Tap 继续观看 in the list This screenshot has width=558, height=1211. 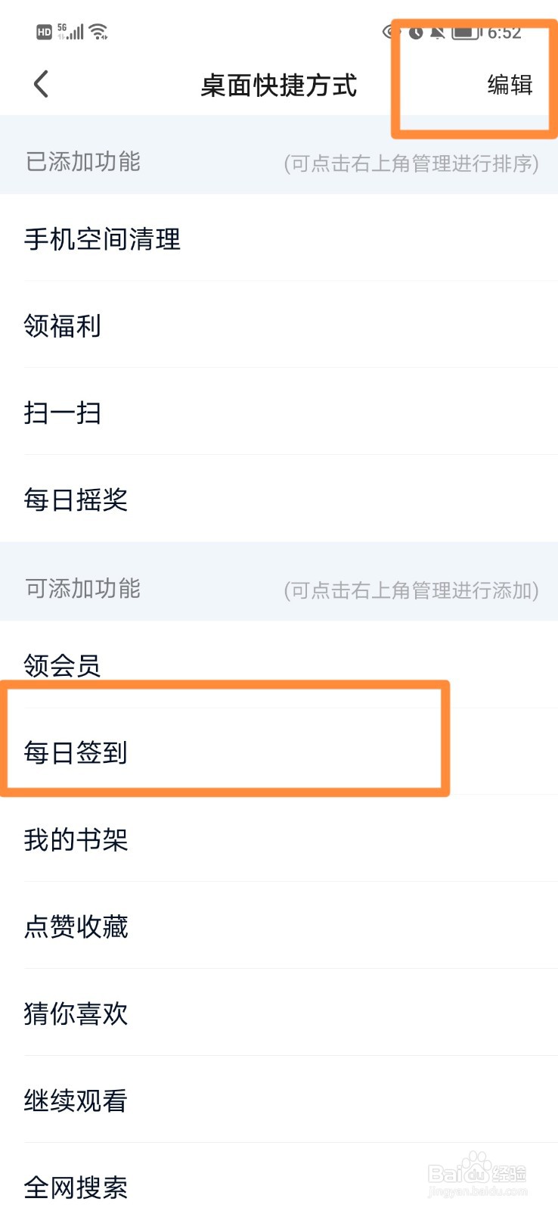pos(76,1101)
